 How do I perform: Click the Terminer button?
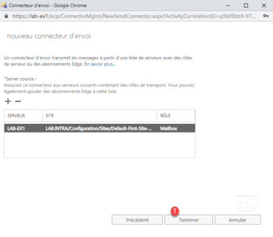pos(189,220)
